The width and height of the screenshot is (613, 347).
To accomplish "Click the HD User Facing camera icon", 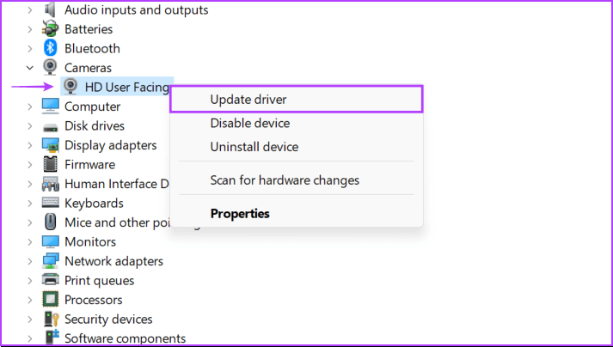I will click(x=71, y=87).
